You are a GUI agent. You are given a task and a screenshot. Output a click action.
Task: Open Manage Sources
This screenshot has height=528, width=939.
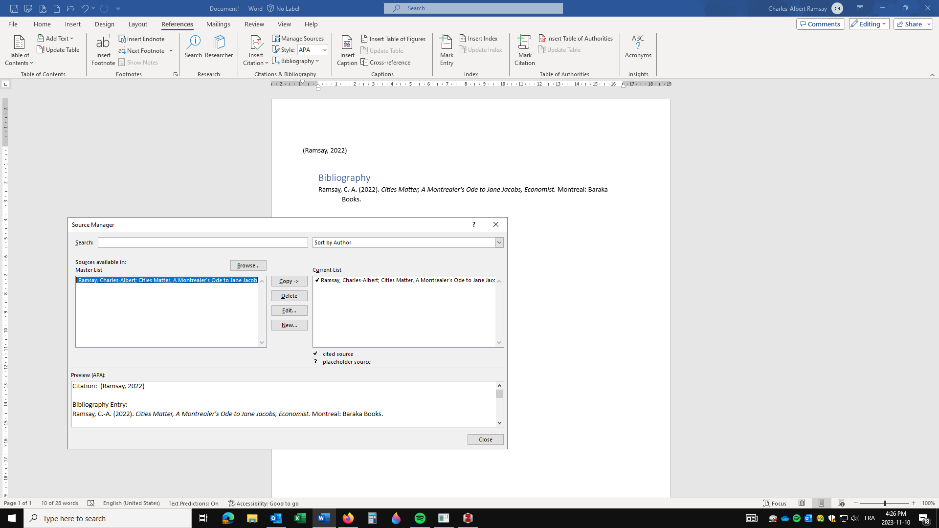(298, 38)
